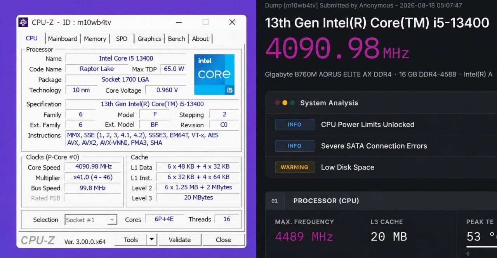
Task: Click the CPU-Z app icon in title bar
Action: [x=23, y=22]
